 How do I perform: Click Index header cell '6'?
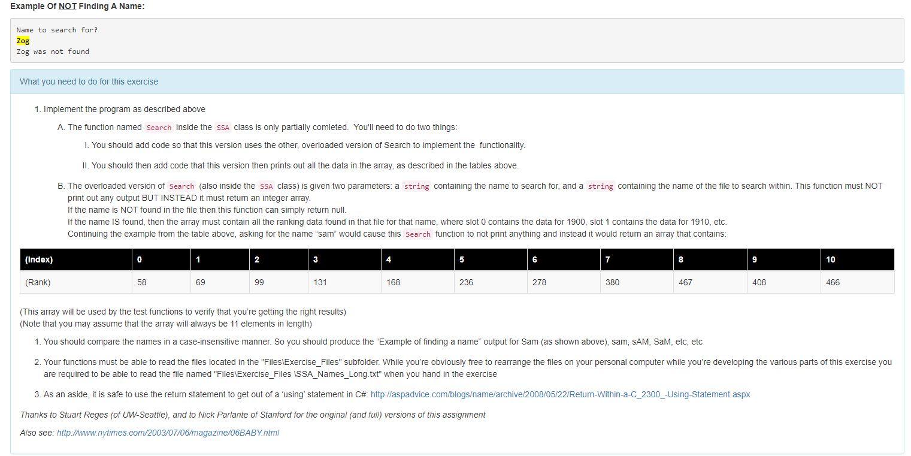564,259
